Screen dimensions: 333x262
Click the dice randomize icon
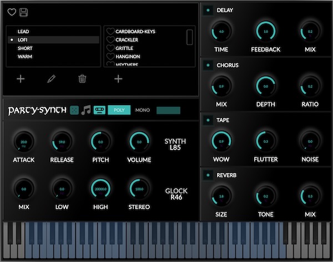pos(74,110)
